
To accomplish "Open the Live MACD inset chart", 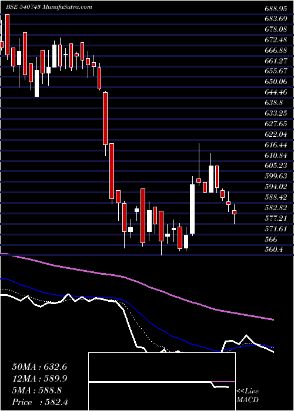I will pos(162,382).
